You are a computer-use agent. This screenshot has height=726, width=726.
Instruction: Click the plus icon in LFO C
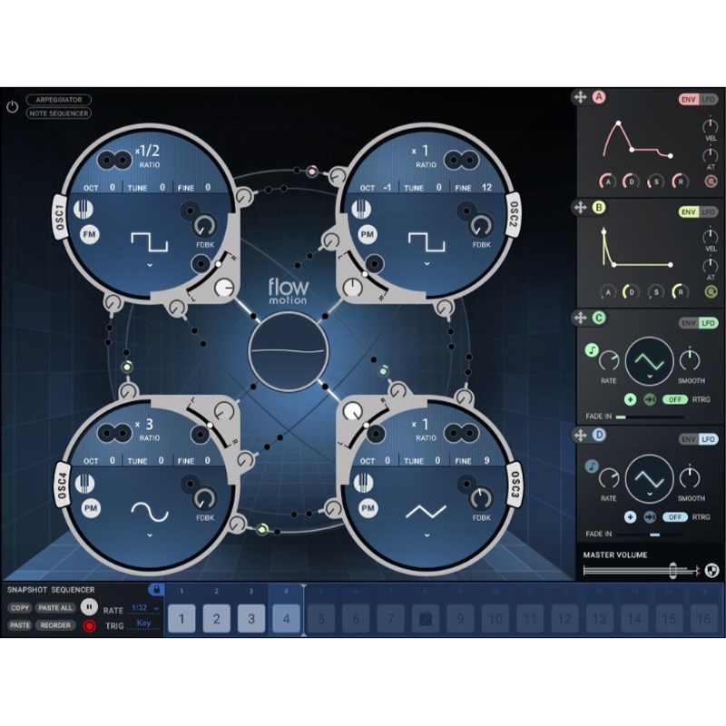(x=630, y=399)
